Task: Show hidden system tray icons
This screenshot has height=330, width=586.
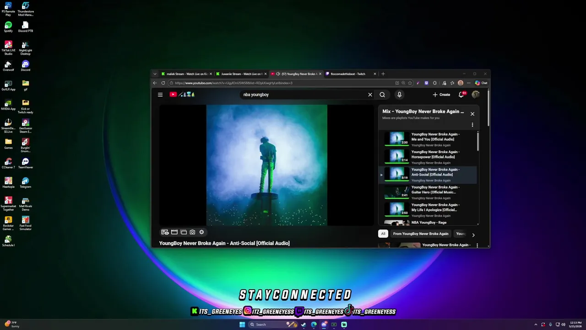Action: click(x=536, y=324)
